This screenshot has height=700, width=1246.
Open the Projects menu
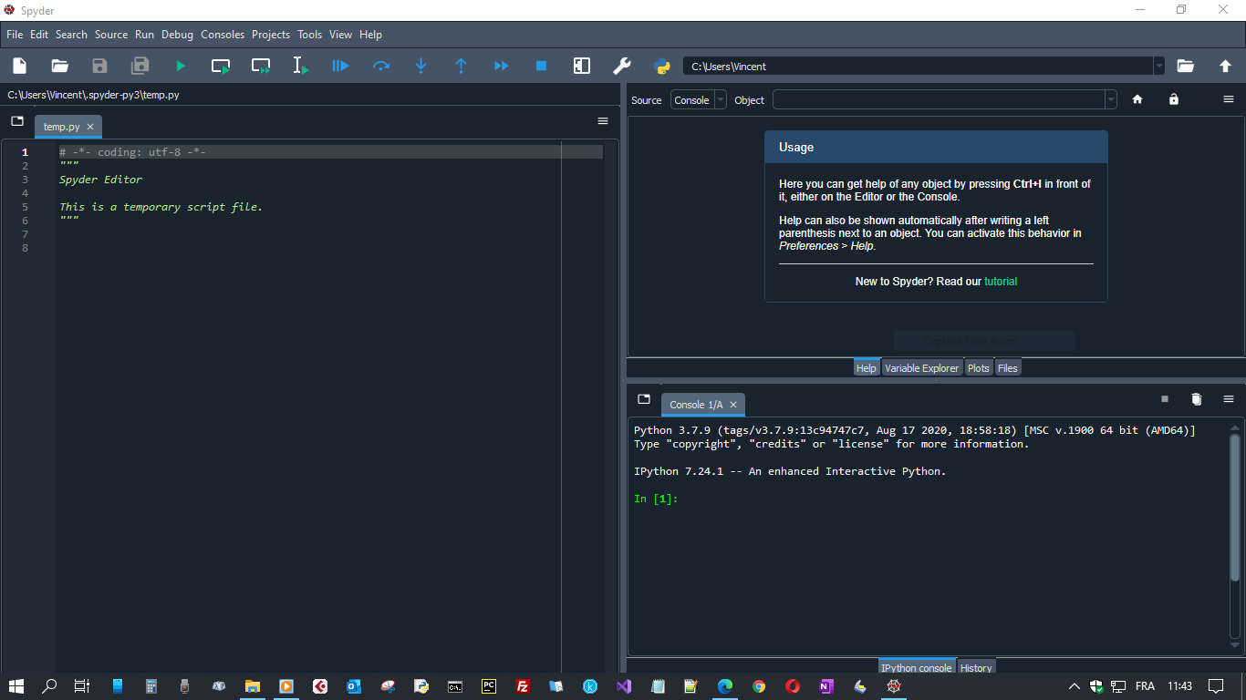271,35
